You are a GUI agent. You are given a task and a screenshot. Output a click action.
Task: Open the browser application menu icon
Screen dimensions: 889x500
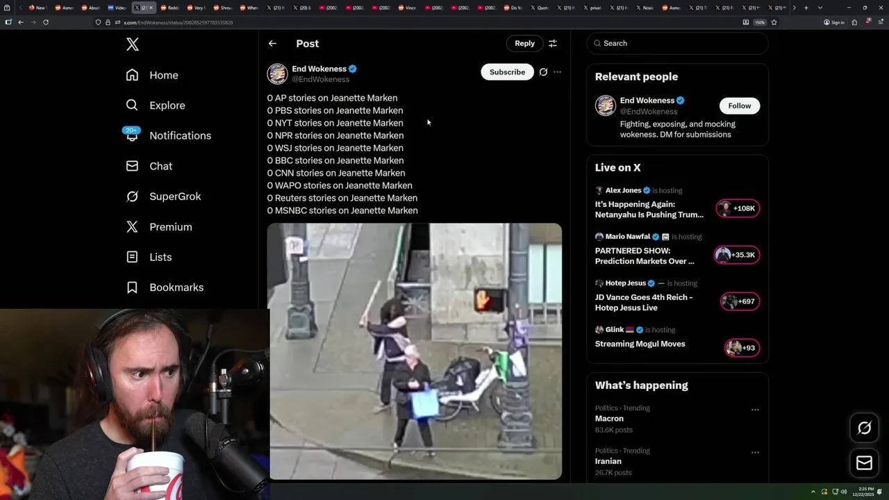pyautogui.click(x=881, y=22)
